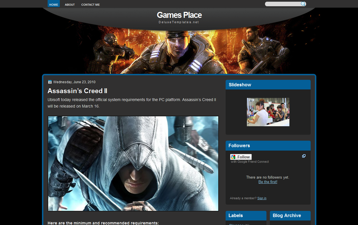The height and width of the screenshot is (225, 358).
Task: Click the Followers widget heading
Action: click(x=239, y=145)
